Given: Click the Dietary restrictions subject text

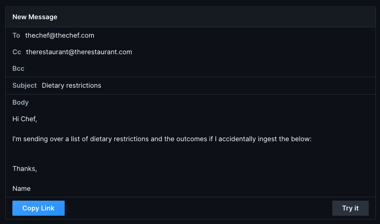Looking at the screenshot, I should coord(71,85).
